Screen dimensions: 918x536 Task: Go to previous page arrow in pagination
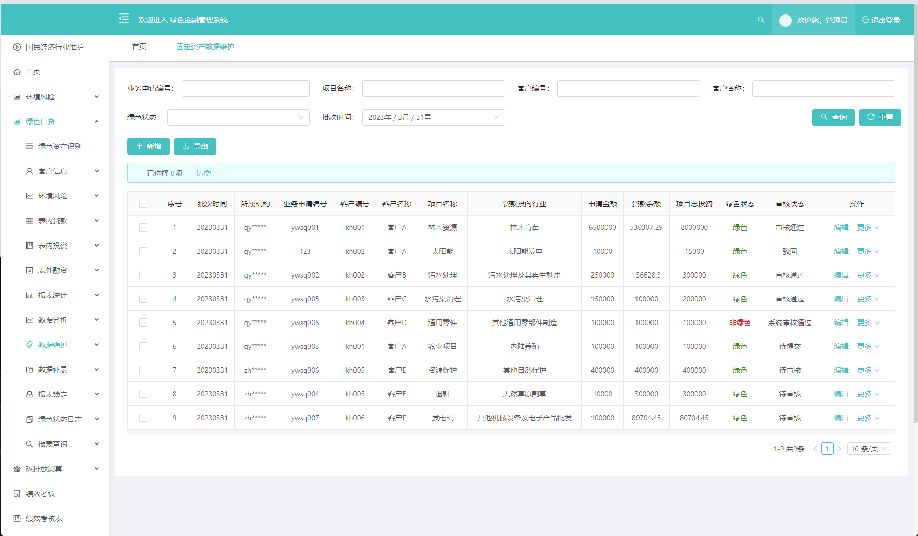(x=815, y=449)
